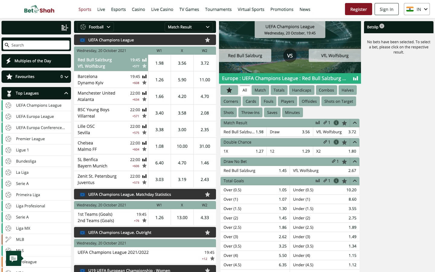Screen dimensions: 435x272
Task: Open the Esports menu
Action: click(118, 9)
